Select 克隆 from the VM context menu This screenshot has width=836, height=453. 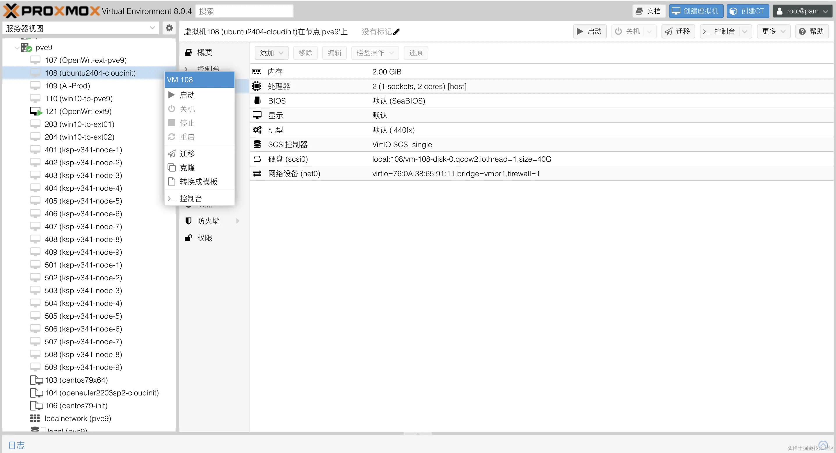coord(188,167)
